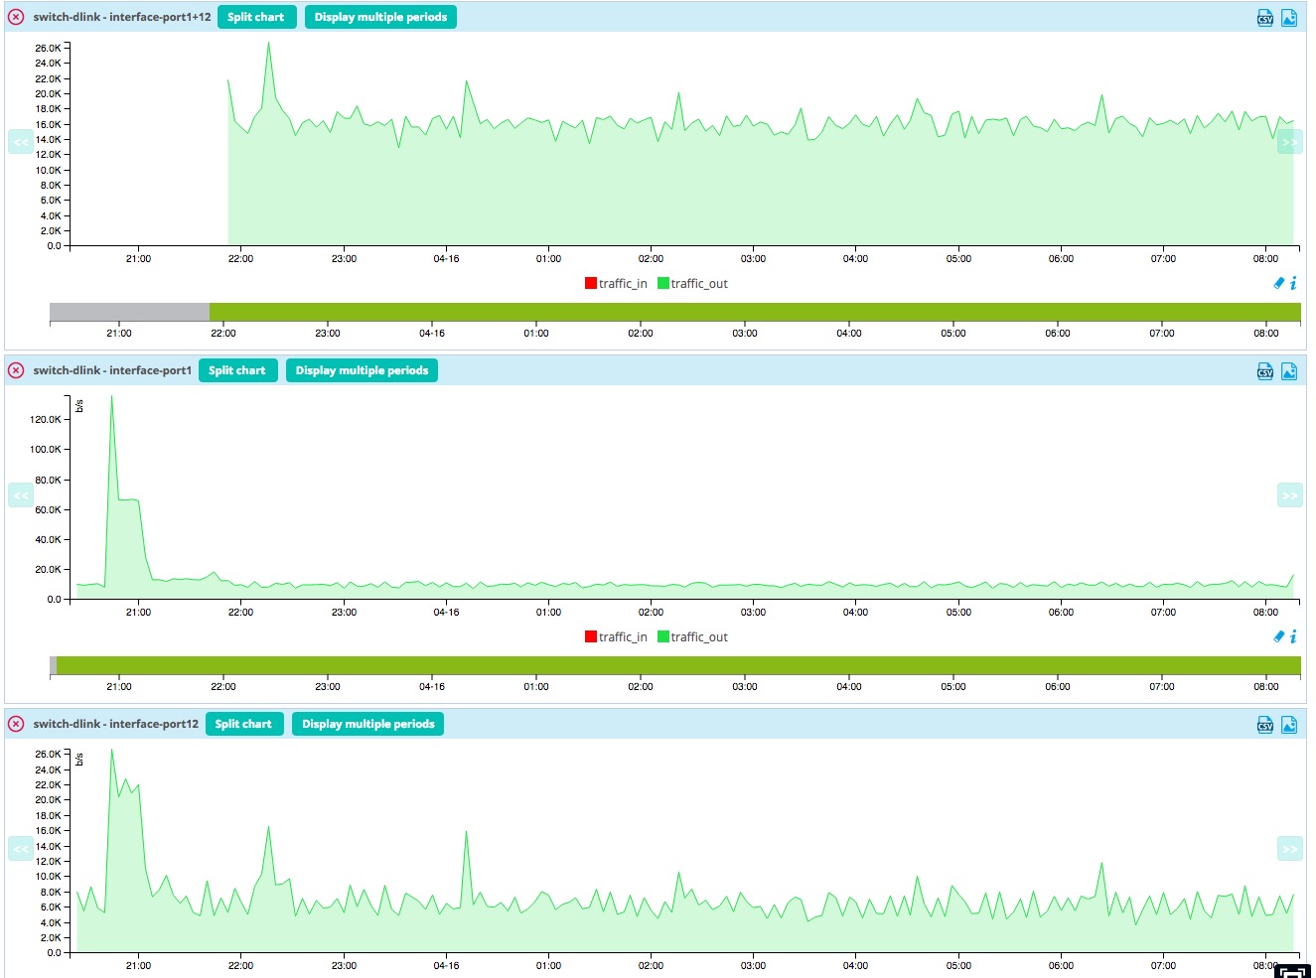Save the port1+12 chart as image
1316x978 pixels.
(1288, 18)
